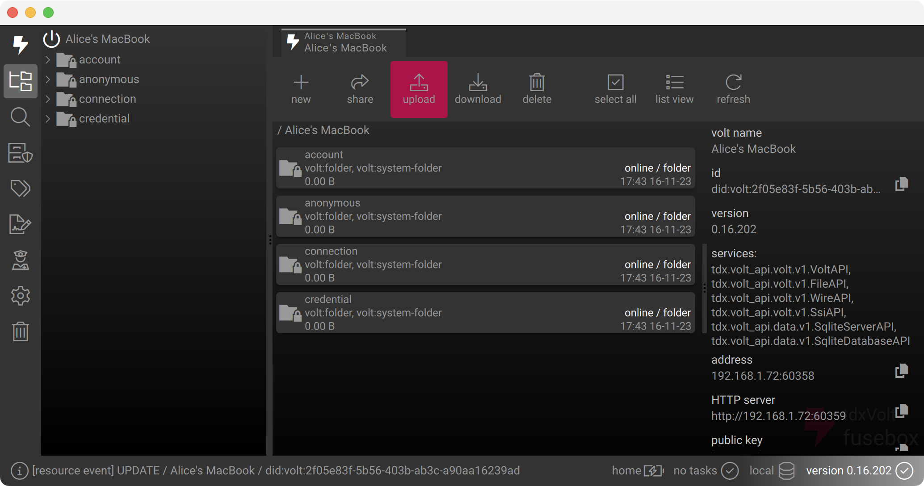
Task: Click the delete toolbar button
Action: tap(537, 89)
